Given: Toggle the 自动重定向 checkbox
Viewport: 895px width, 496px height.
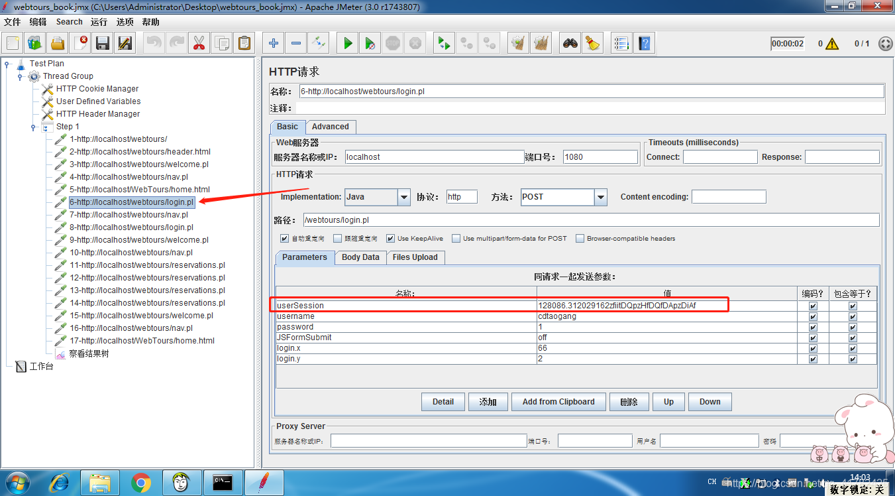Looking at the screenshot, I should point(284,239).
